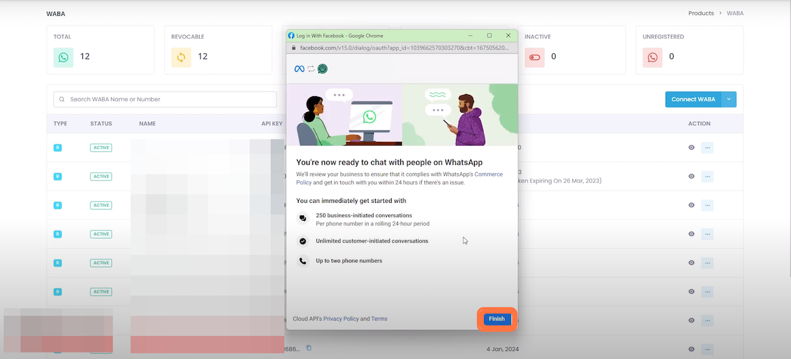This screenshot has width=791, height=359.
Task: Click the TOTAL card label
Action: pos(62,37)
